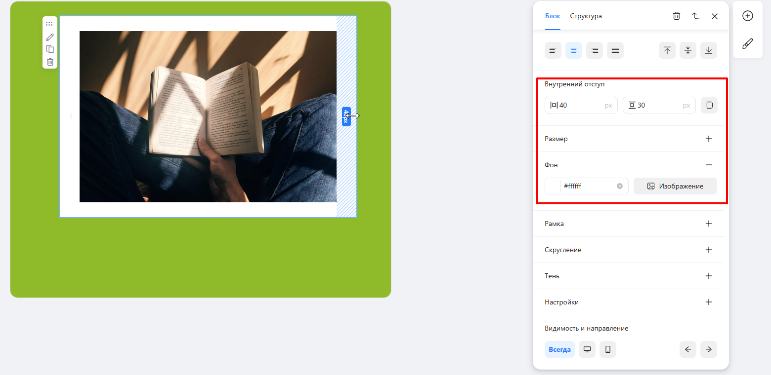The image size is (771, 375).
Task: Switch to the Блок tab
Action: 553,16
